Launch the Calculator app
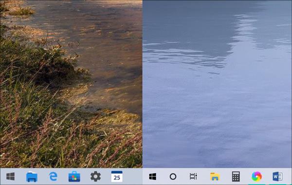The width and height of the screenshot is (292, 185). click(236, 176)
